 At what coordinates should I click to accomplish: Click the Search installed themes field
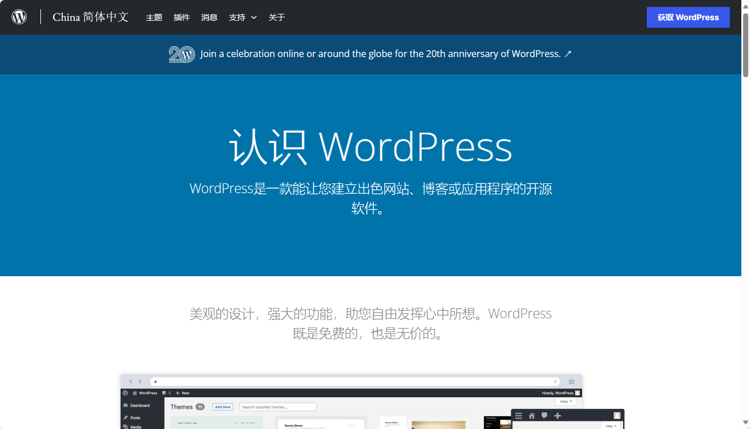pyautogui.click(x=278, y=407)
